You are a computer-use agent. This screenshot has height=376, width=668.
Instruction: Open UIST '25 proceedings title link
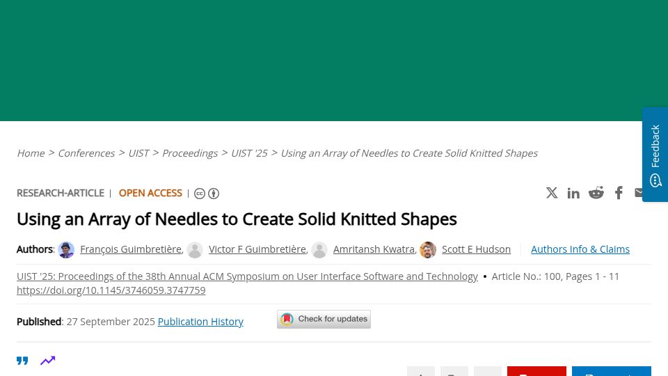click(x=247, y=276)
